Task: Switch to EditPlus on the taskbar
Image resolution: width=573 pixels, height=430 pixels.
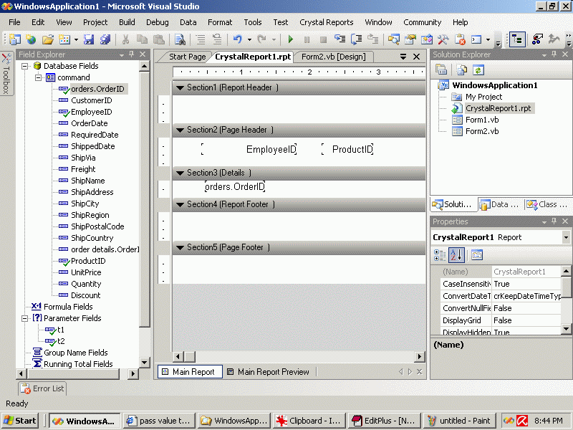Action: (x=385, y=421)
